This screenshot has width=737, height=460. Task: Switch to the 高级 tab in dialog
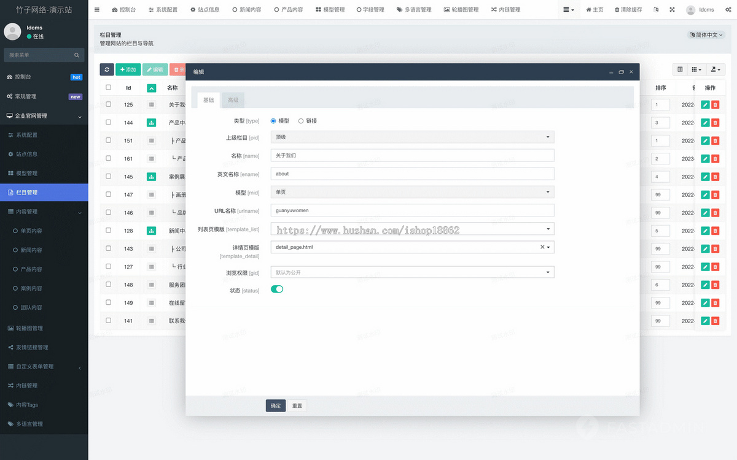click(233, 100)
